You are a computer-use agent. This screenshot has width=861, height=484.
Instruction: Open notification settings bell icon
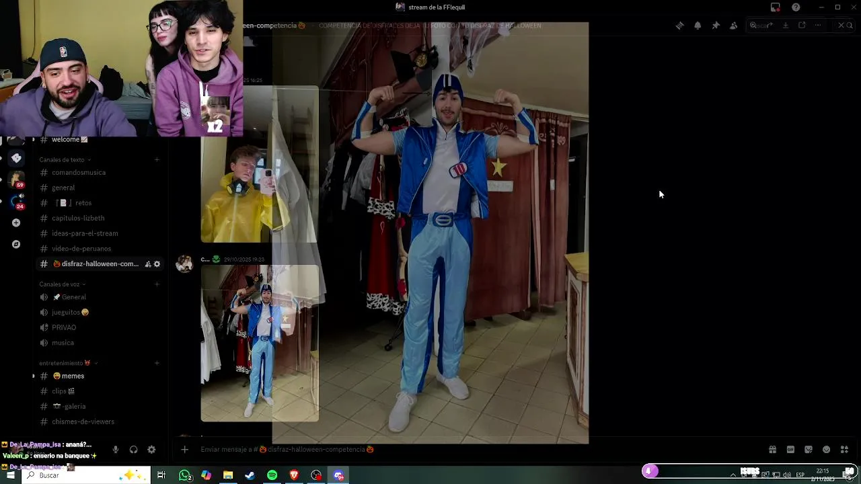tap(698, 26)
